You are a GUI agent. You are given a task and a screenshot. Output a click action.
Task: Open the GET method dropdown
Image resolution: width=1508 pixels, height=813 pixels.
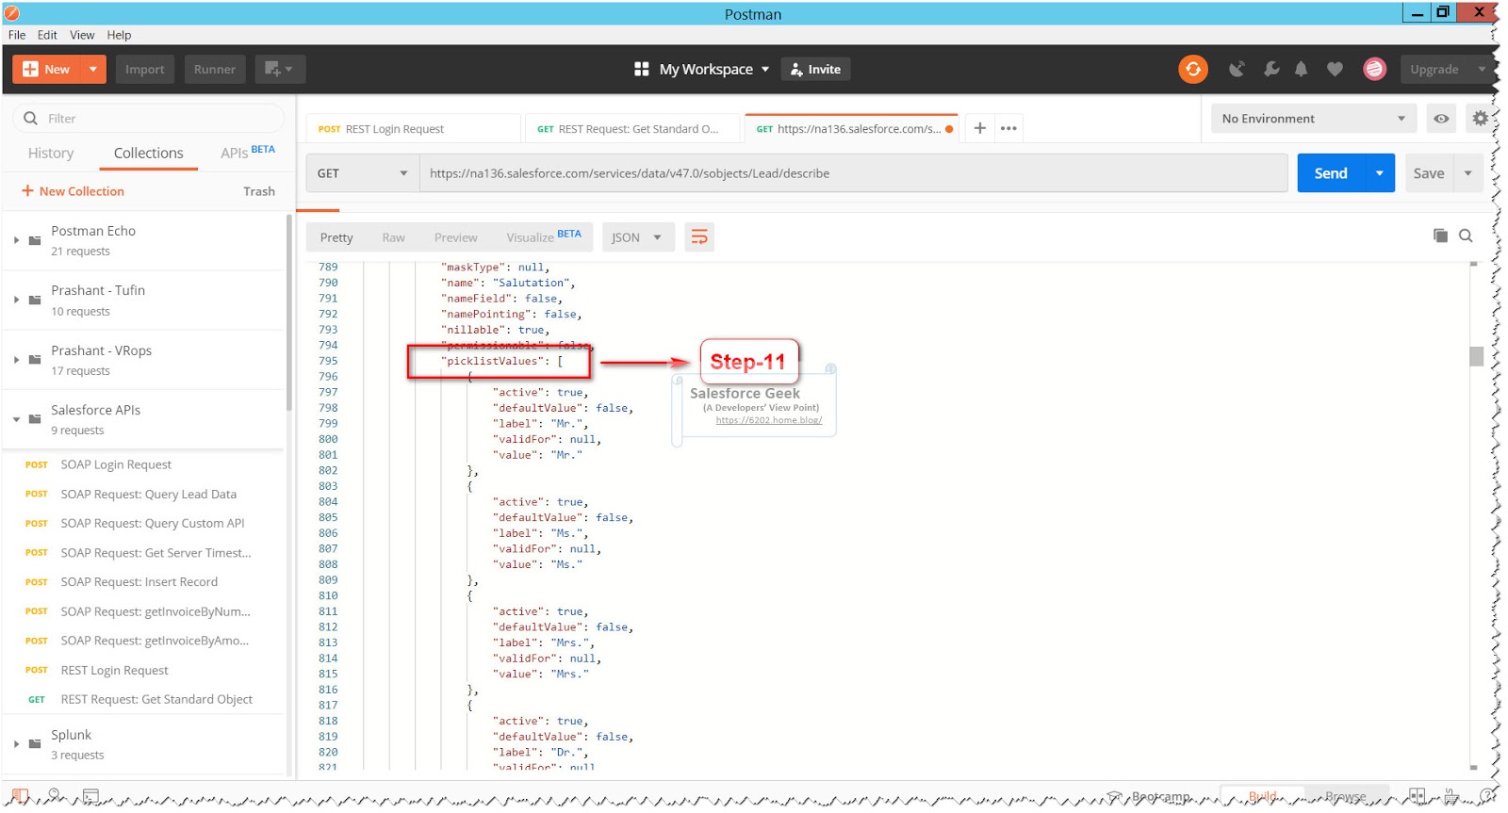(363, 173)
